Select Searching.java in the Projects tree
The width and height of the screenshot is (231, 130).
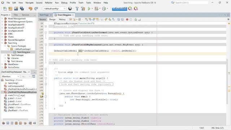(23, 52)
